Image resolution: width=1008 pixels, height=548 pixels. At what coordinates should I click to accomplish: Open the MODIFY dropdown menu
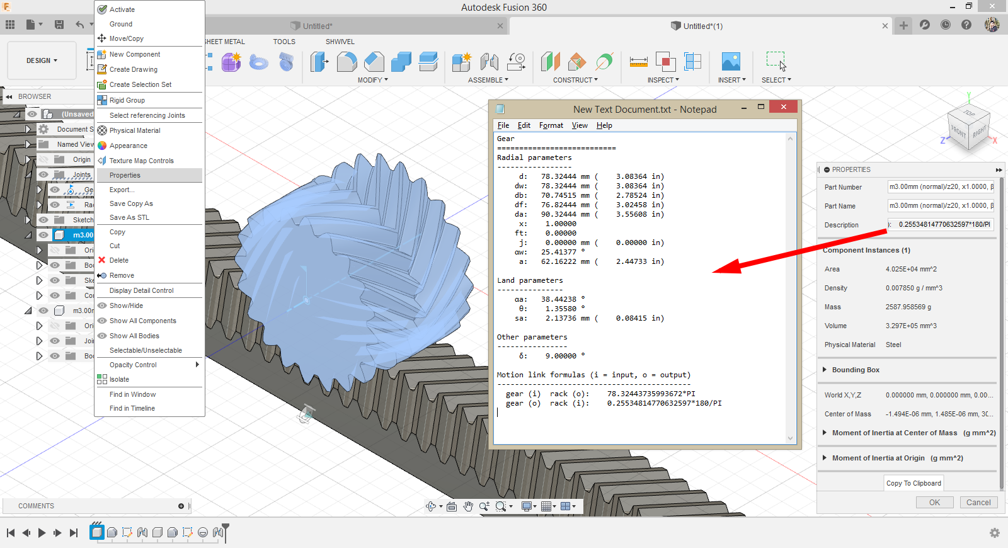click(x=373, y=80)
